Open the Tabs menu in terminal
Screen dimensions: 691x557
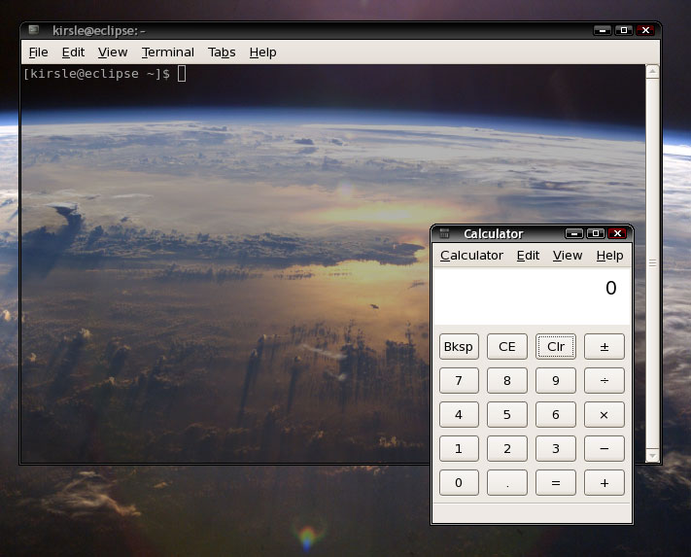(x=222, y=52)
